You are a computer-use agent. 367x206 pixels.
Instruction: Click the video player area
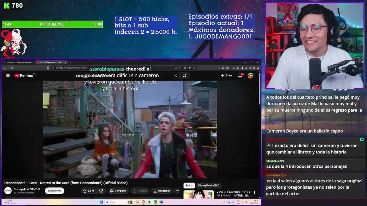tap(130, 129)
